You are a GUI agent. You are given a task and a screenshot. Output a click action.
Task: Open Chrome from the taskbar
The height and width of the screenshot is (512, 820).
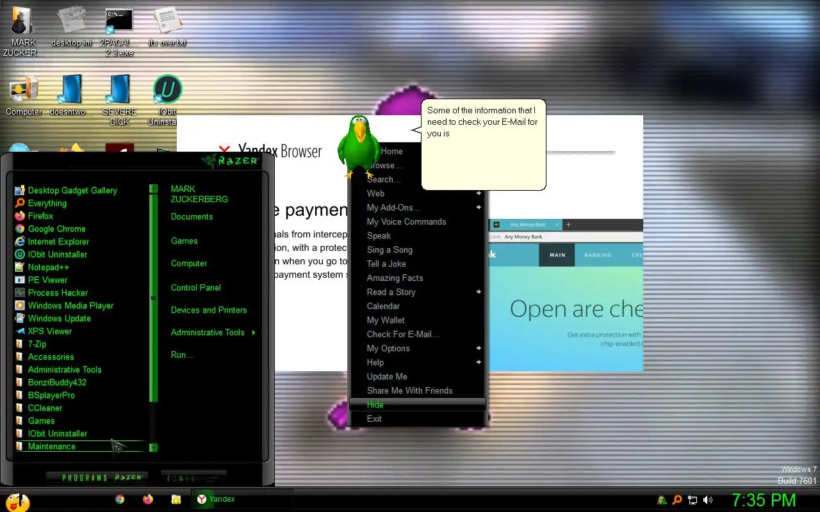point(120,499)
